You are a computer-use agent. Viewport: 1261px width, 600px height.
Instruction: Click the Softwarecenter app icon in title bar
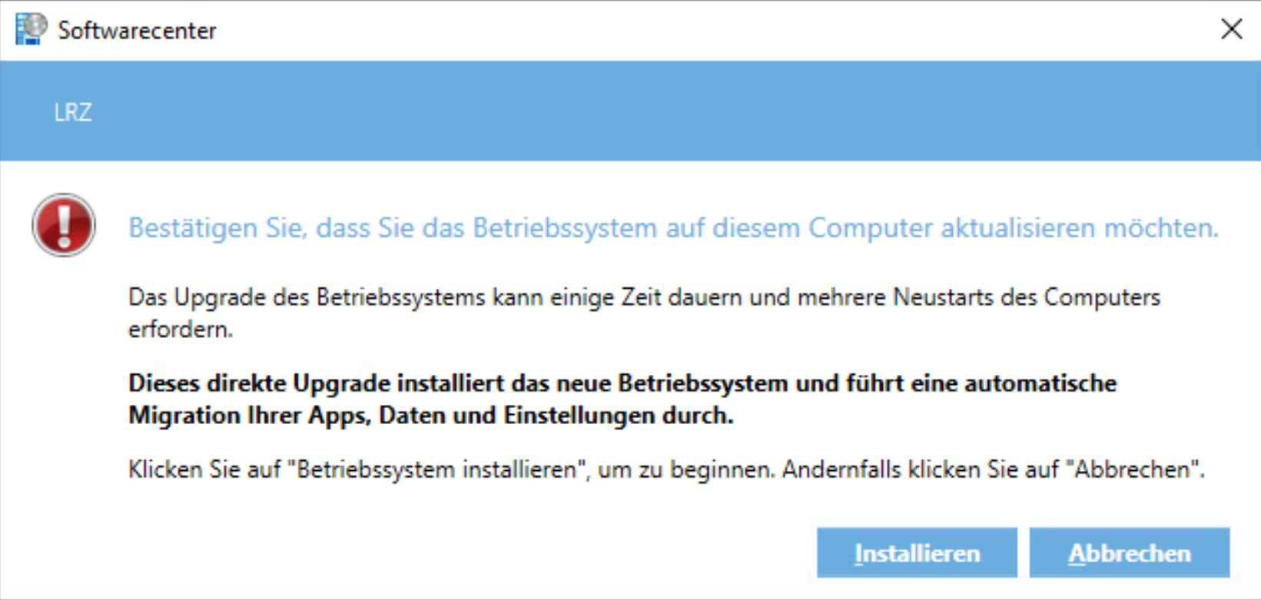pyautogui.click(x=31, y=29)
